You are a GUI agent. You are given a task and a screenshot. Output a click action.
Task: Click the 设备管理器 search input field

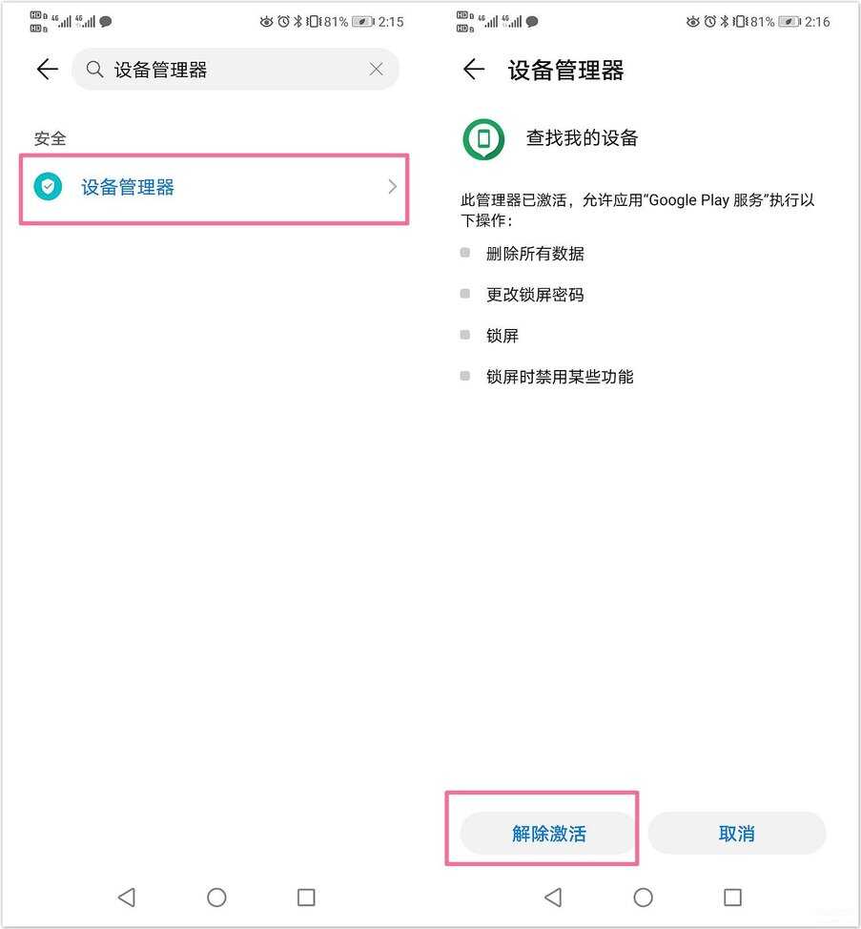pos(236,70)
